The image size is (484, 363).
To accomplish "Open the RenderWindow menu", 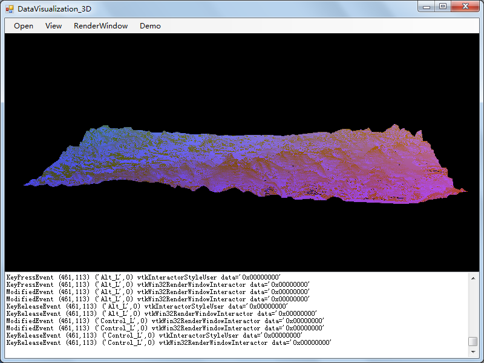I will pos(100,26).
